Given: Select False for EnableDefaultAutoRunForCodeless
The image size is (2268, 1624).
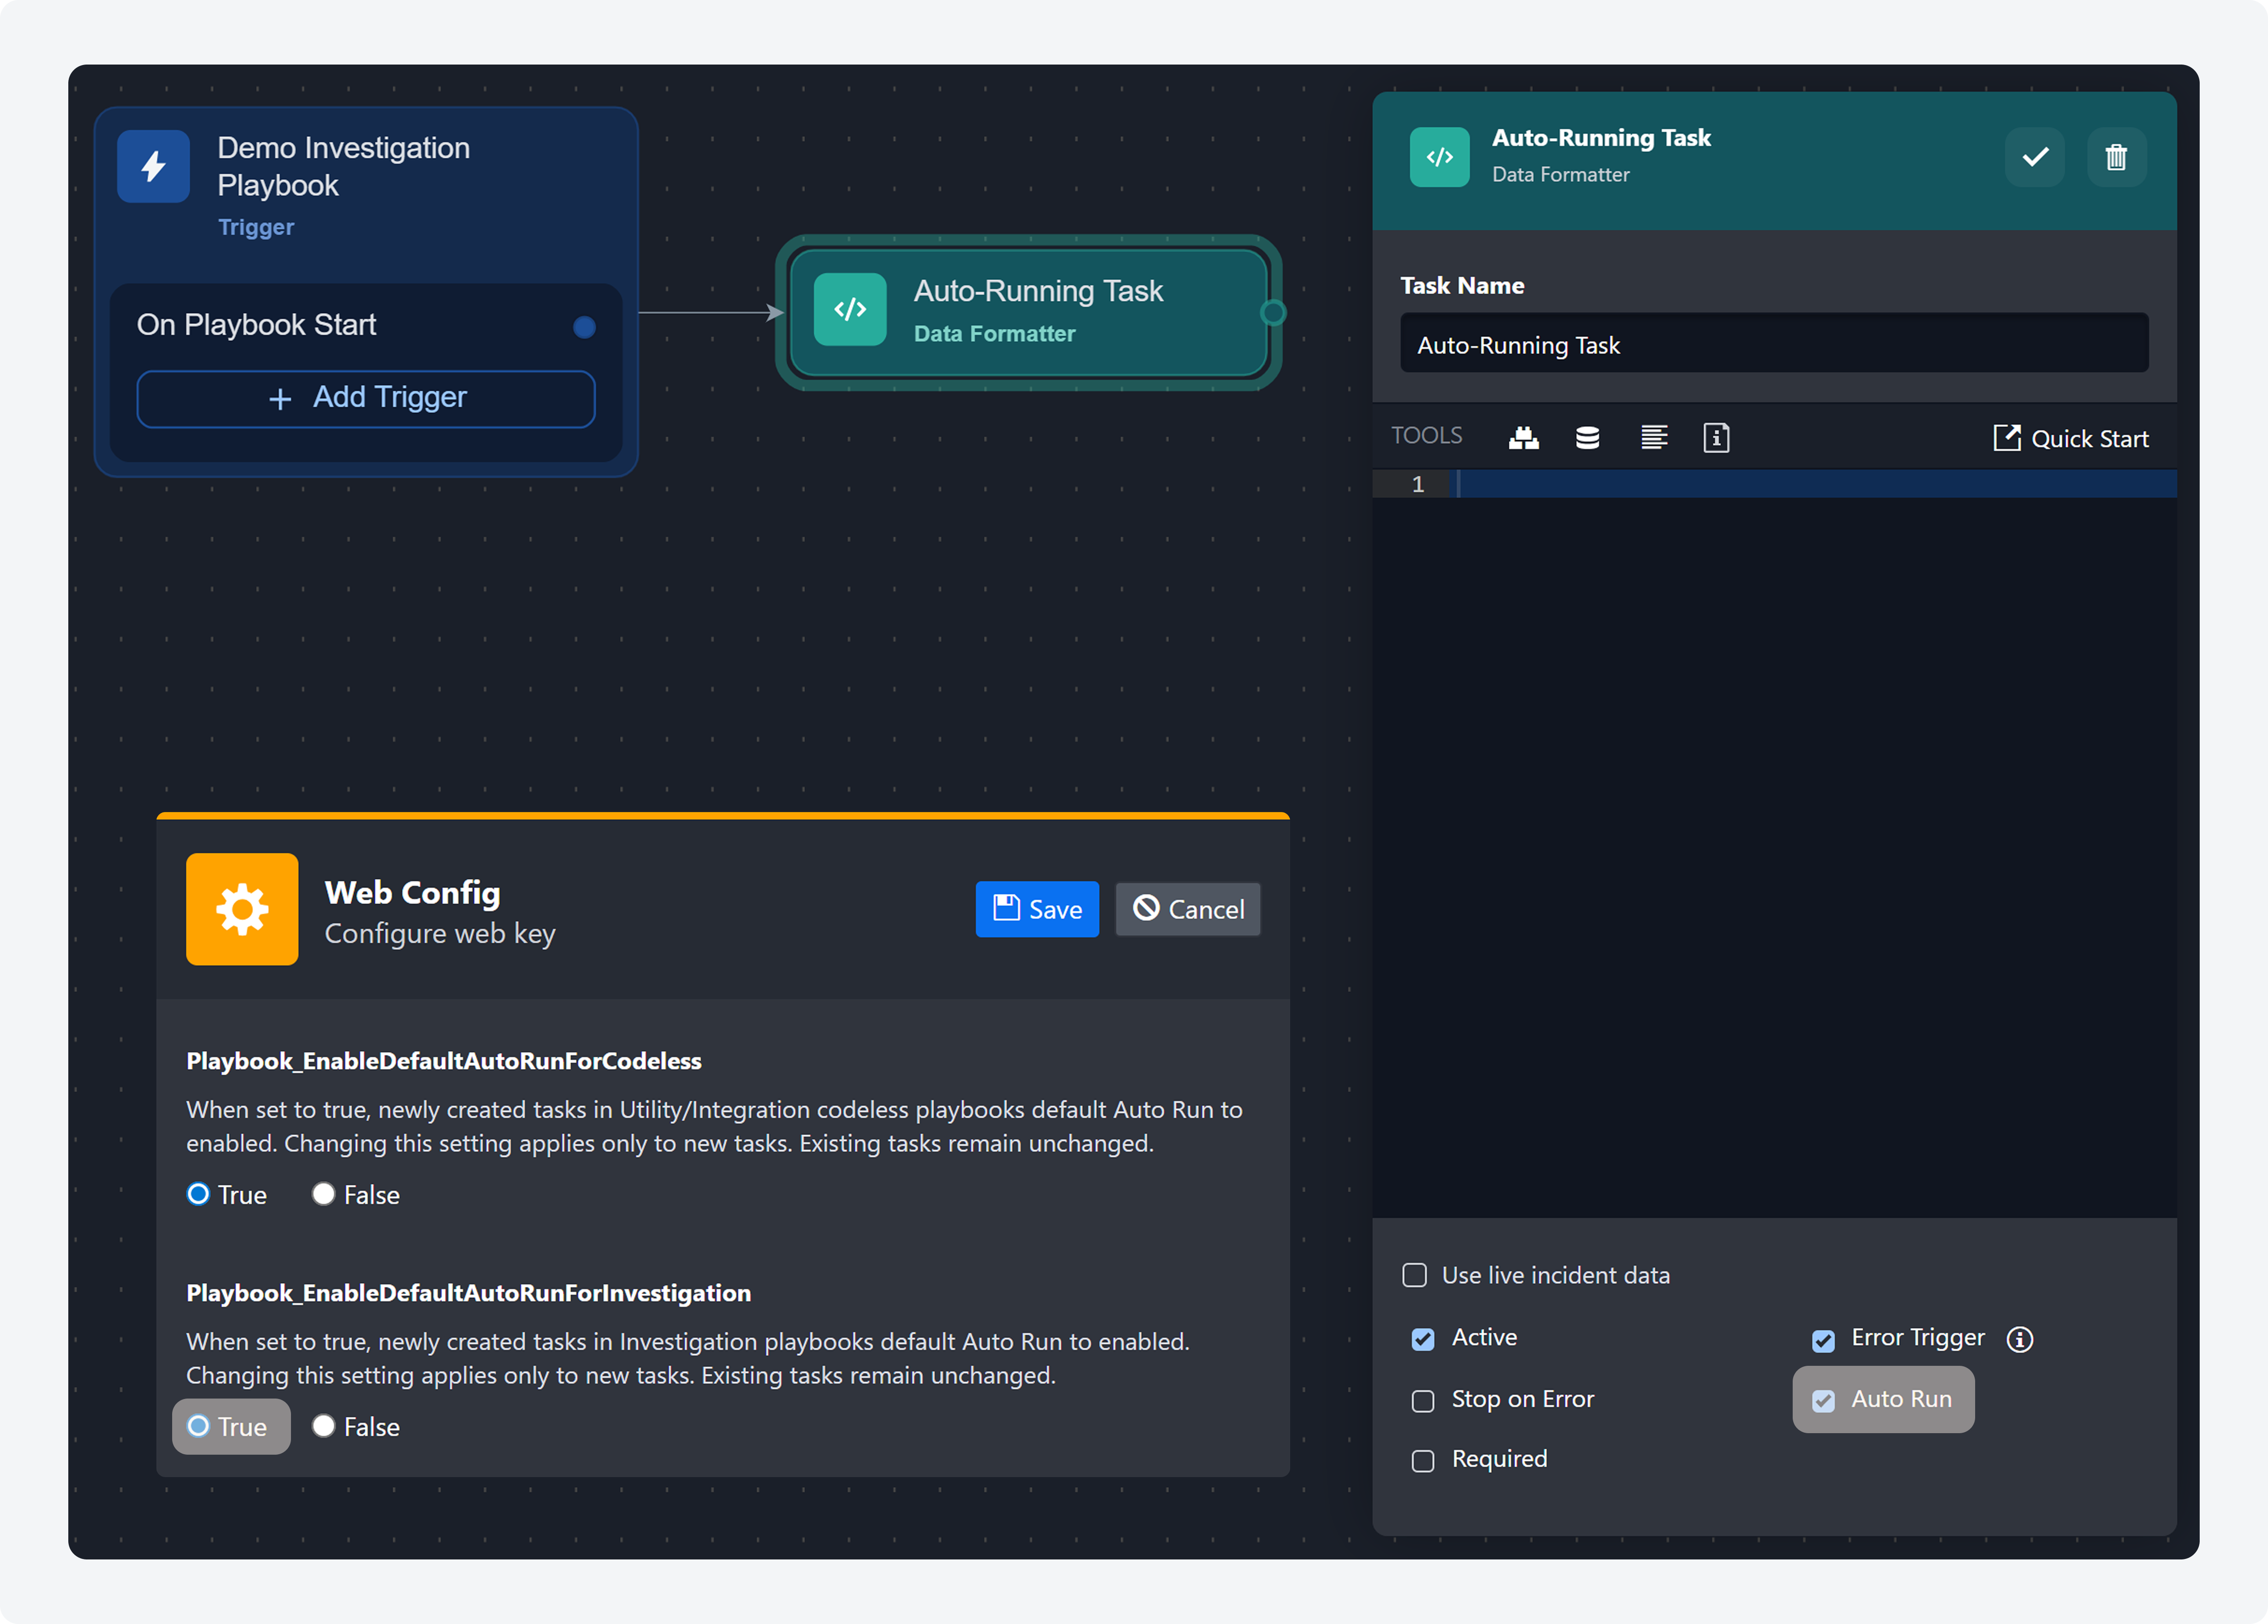Looking at the screenshot, I should pos(323,1194).
